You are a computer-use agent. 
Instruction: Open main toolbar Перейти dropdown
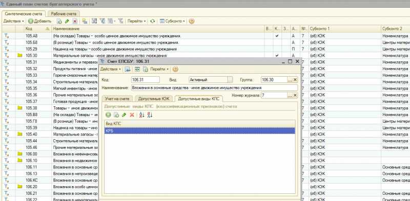[x=137, y=21]
